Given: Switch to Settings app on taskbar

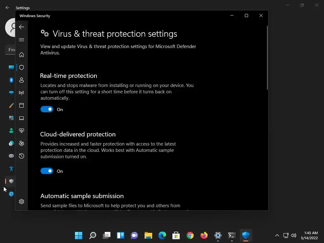Looking at the screenshot, I should pyautogui.click(x=218, y=235).
